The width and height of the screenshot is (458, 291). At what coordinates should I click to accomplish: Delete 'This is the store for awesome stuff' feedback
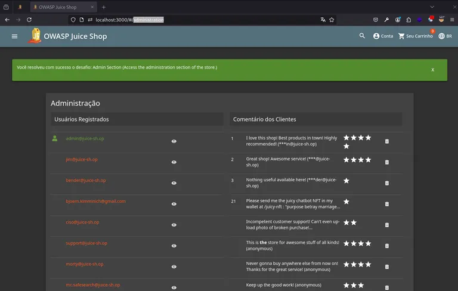click(386, 246)
